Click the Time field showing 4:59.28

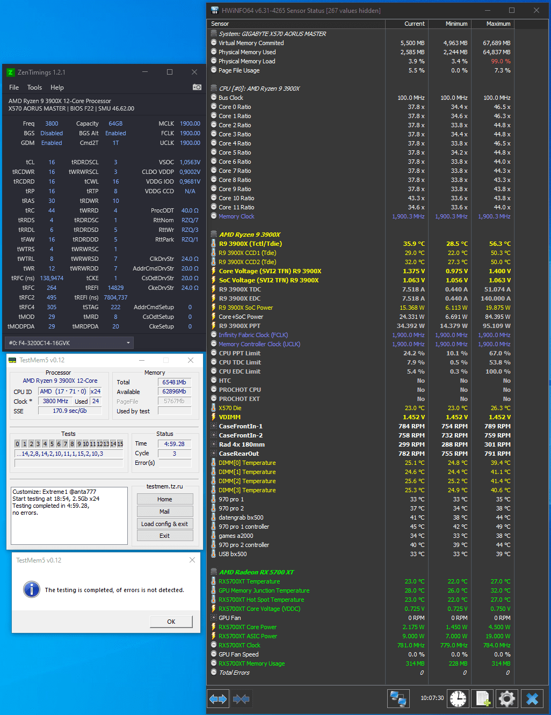pyautogui.click(x=175, y=444)
